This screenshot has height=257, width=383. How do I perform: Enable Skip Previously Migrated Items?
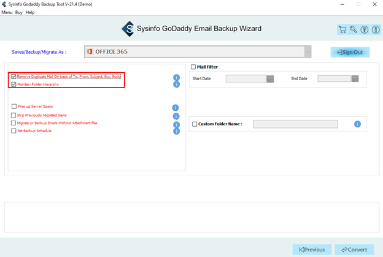[x=14, y=115]
